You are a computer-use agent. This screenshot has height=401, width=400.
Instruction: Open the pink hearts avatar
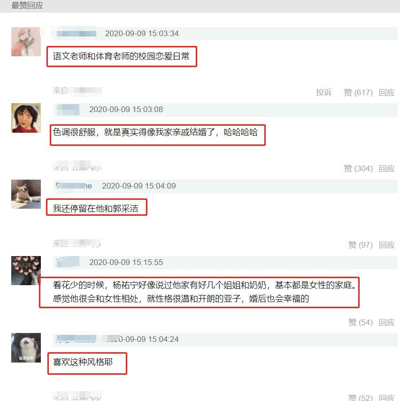pyautogui.click(x=26, y=271)
